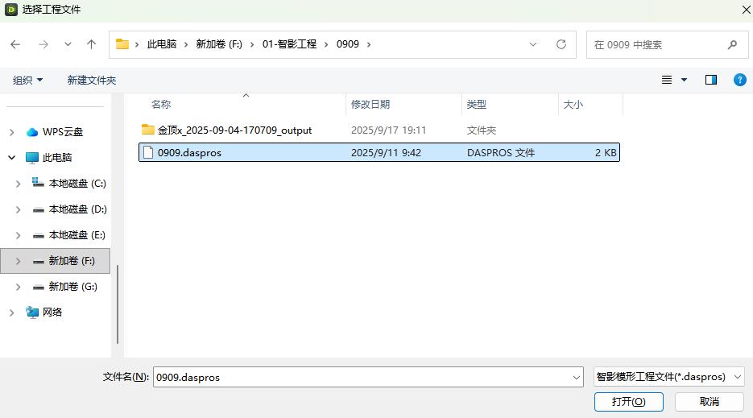Image resolution: width=753 pixels, height=418 pixels.
Task: Open 本地磁盘 (E:) in navigation pane
Action: [x=77, y=235]
